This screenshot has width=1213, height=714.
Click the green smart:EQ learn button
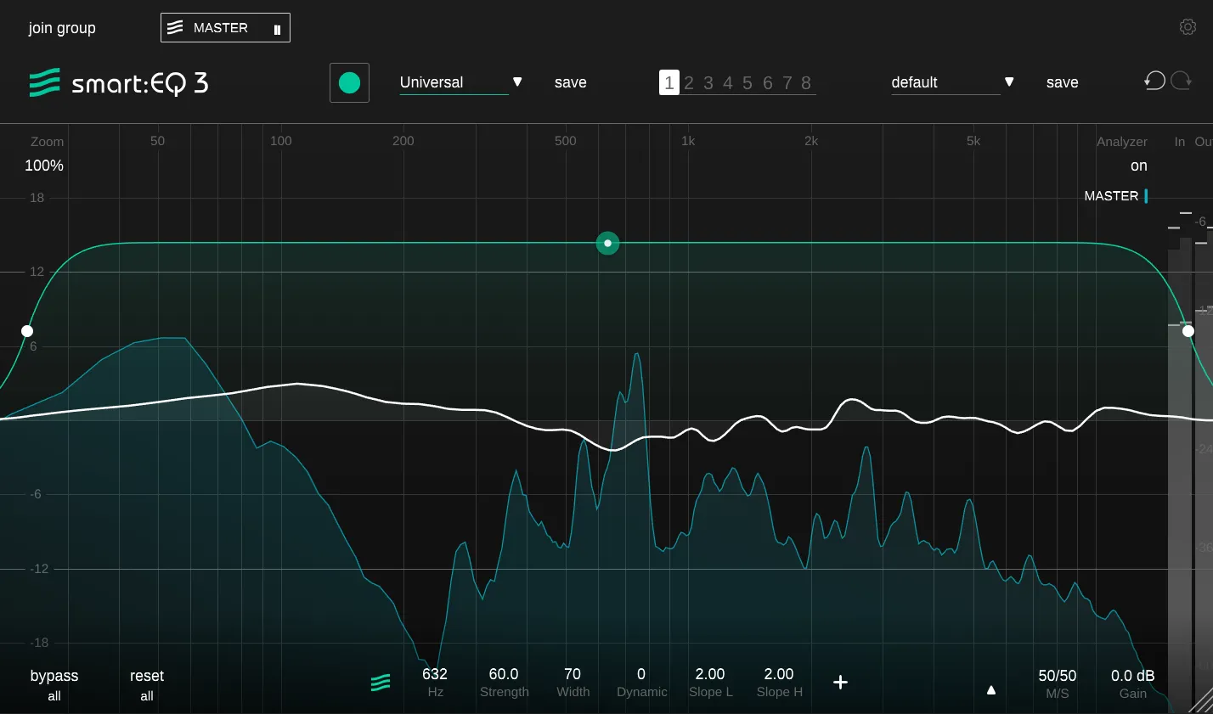pyautogui.click(x=349, y=82)
